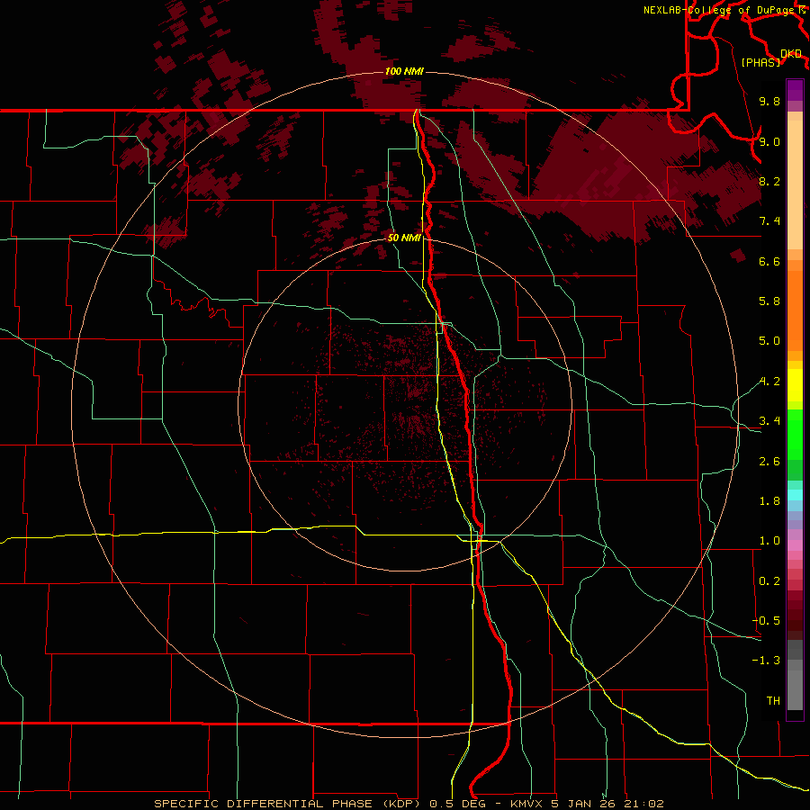Select the DKD label above the legend
This screenshot has width=810, height=810.
click(x=791, y=54)
